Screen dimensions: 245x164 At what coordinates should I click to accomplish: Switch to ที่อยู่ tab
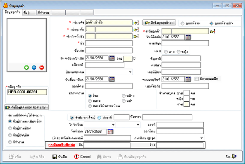point(29,13)
